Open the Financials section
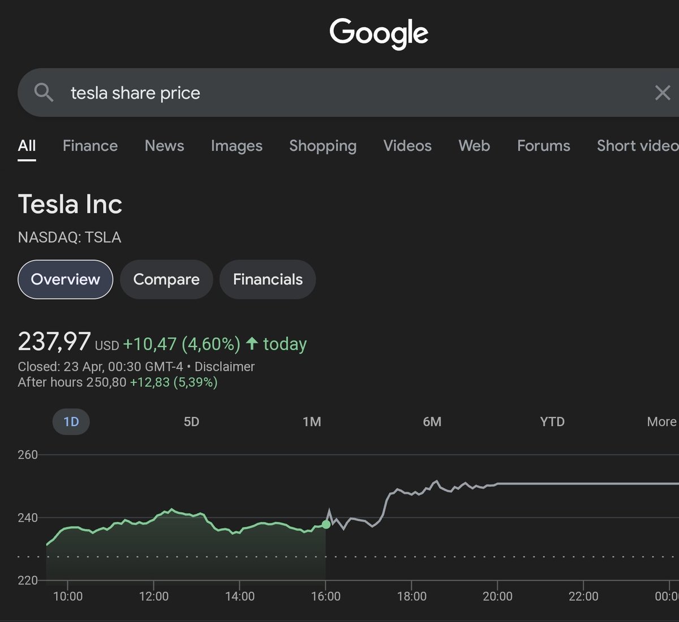679x622 pixels. pos(268,279)
